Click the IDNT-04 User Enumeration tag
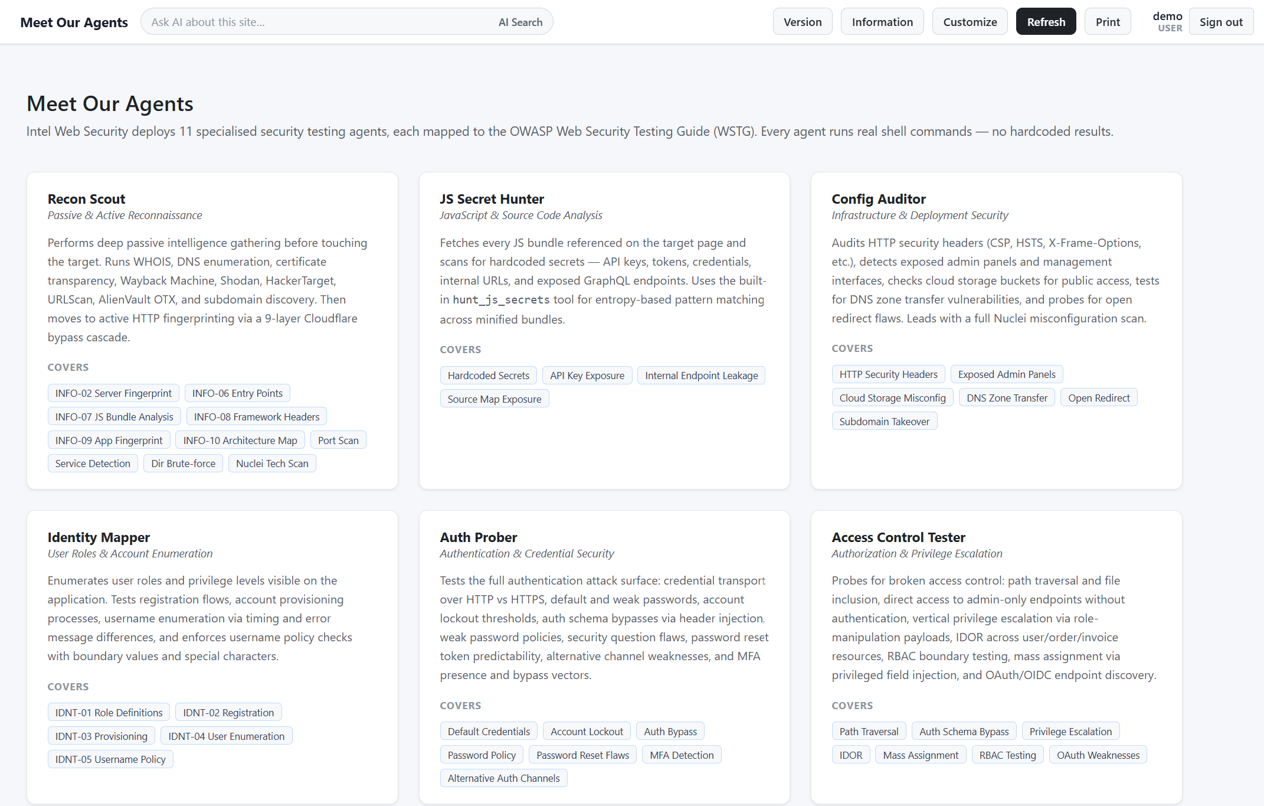The height and width of the screenshot is (806, 1264). click(x=227, y=736)
